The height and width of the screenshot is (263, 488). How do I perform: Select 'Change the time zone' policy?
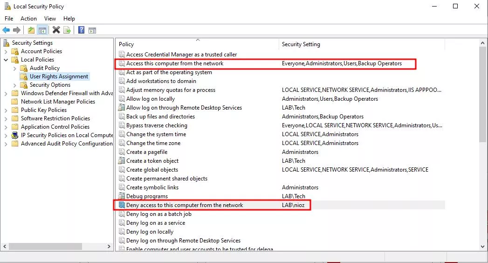(x=153, y=143)
